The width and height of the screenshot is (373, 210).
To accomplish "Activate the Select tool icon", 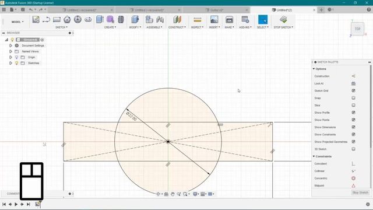I will 263,19.
